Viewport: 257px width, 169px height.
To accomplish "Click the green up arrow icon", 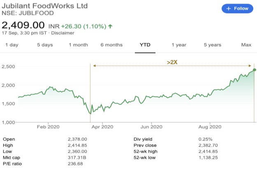I will pyautogui.click(x=110, y=26).
